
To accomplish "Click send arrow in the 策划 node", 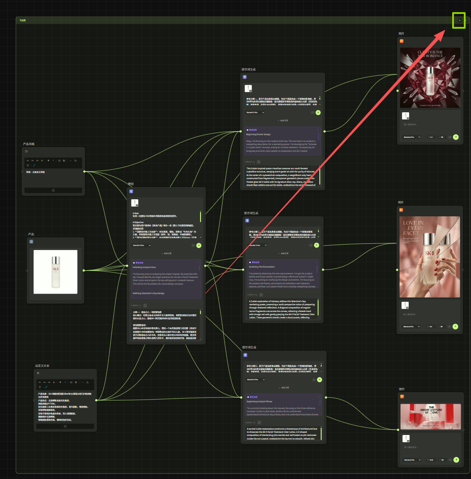I will (199, 246).
